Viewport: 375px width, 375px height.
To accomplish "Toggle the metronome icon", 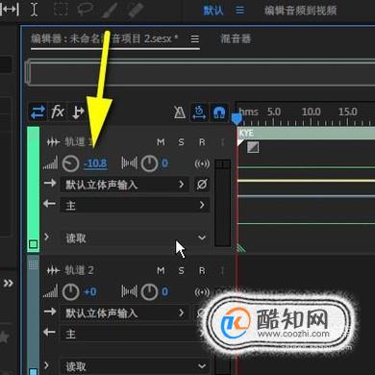I will coord(180,112).
